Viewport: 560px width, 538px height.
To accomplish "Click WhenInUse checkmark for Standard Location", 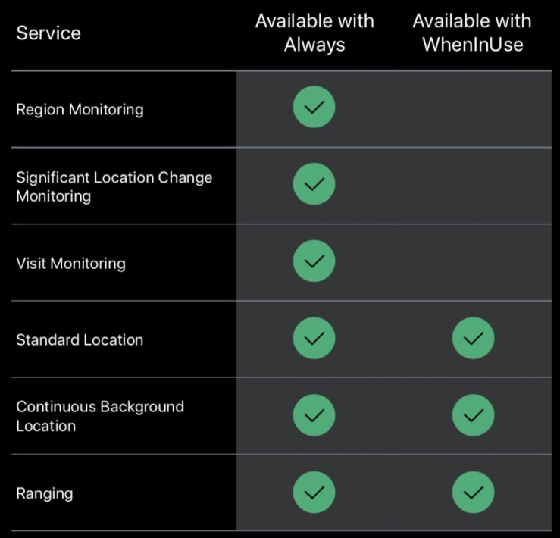I will 473,338.
